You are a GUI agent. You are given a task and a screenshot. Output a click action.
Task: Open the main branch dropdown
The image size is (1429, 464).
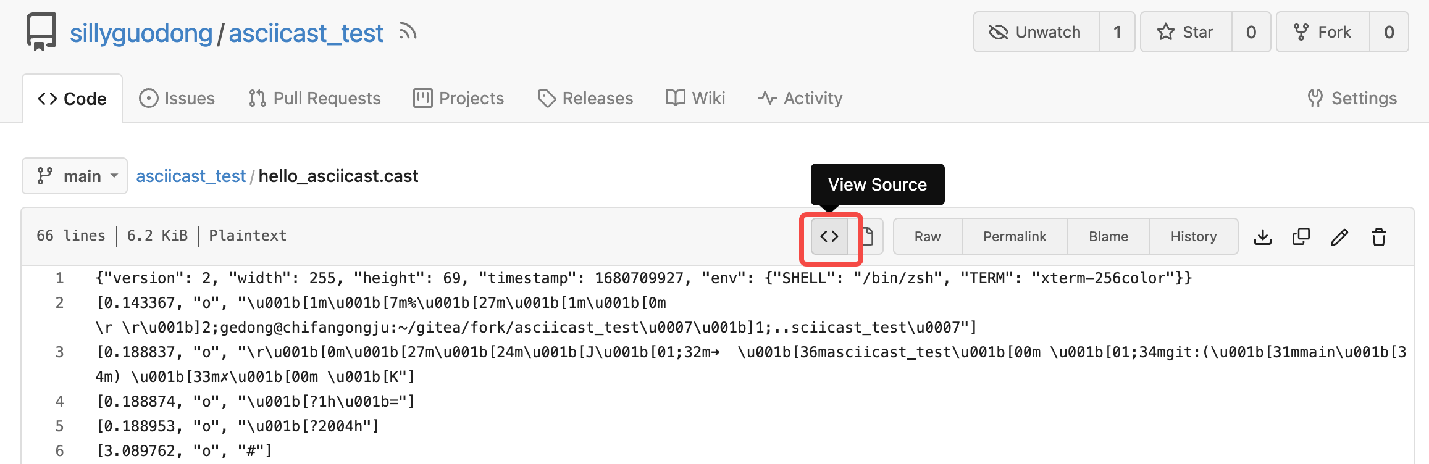pos(75,176)
